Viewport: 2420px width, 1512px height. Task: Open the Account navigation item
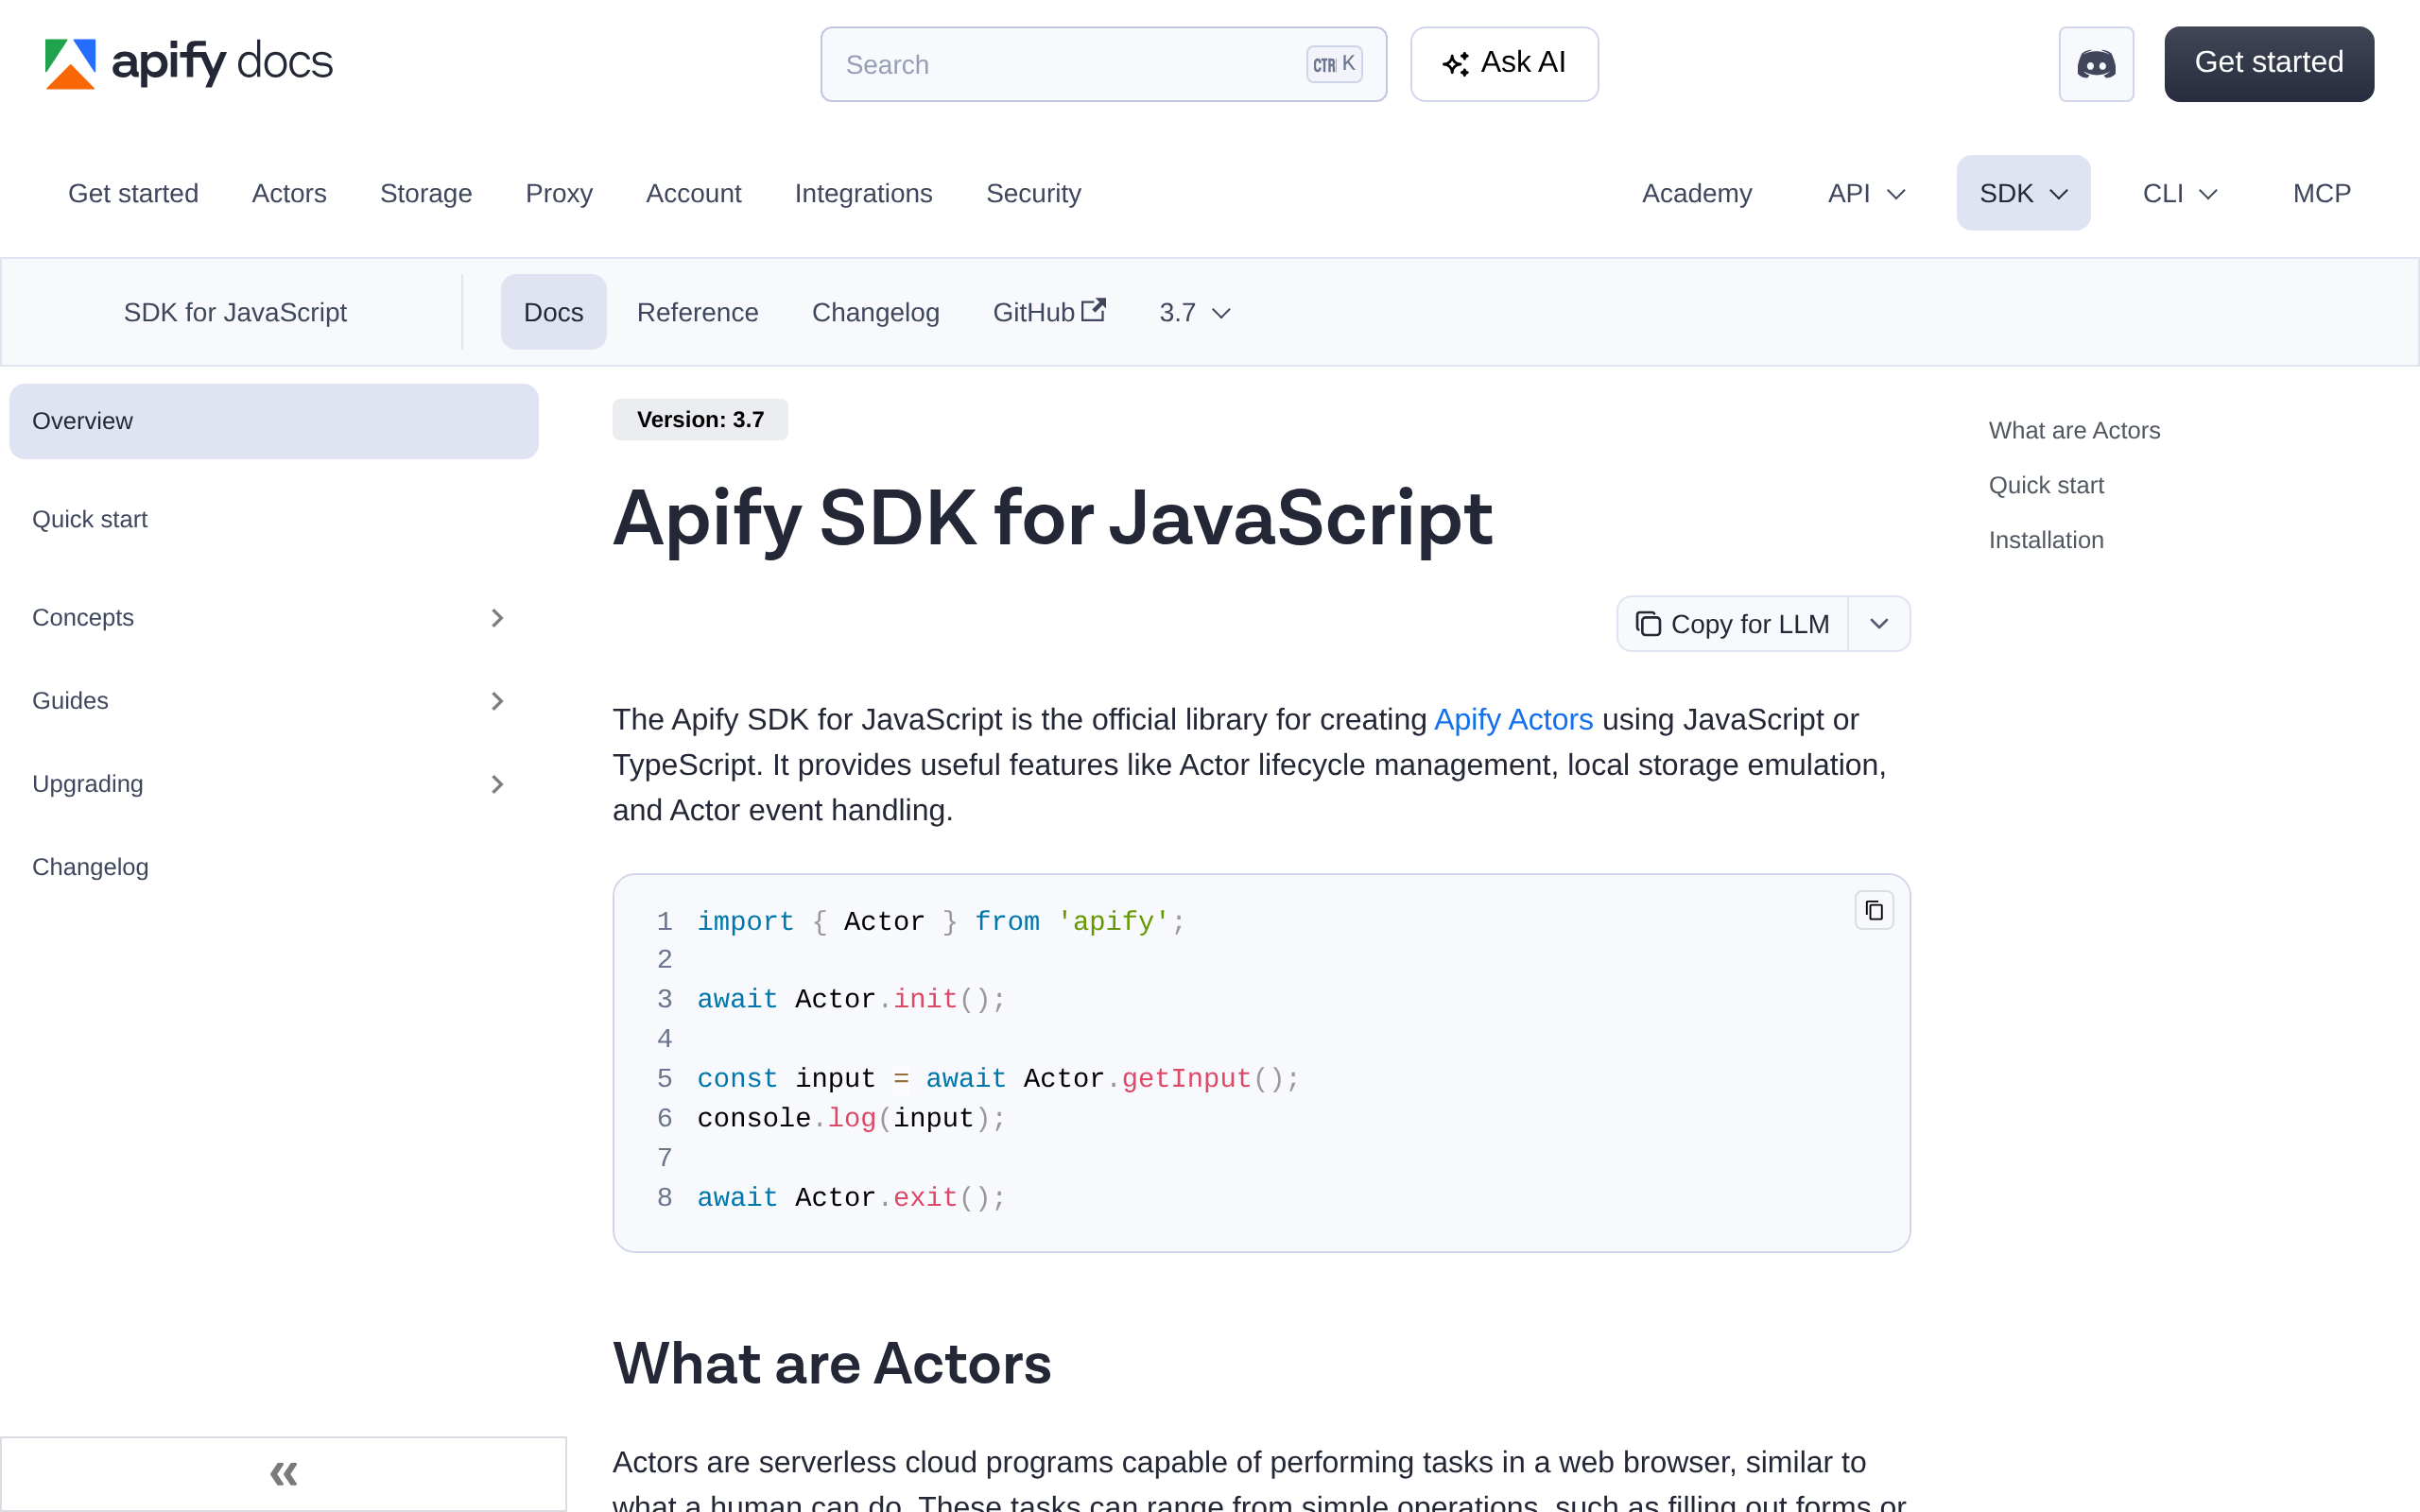693,193
